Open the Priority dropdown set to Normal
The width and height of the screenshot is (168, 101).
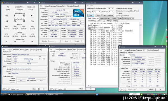pos(96,12)
